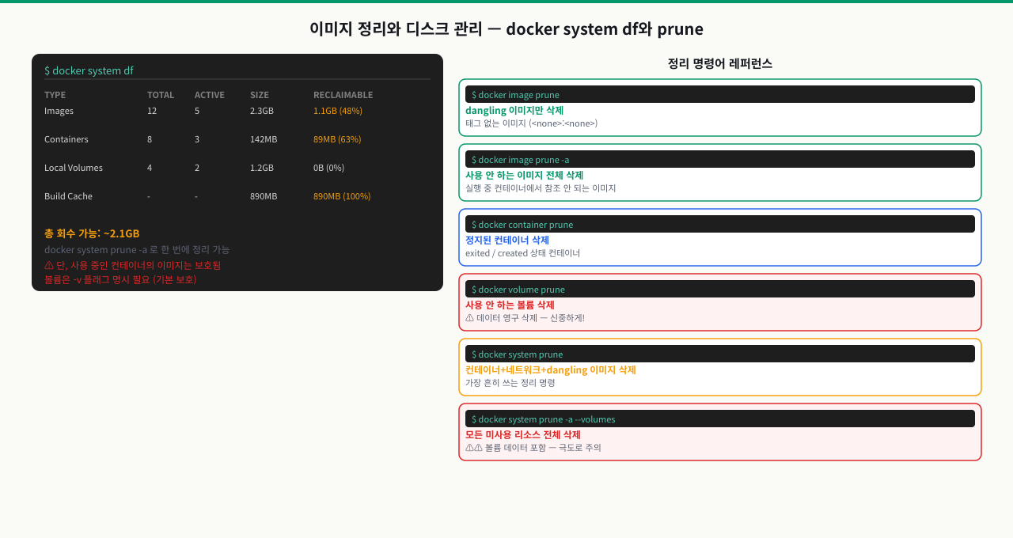This screenshot has width=1013, height=538.
Task: Click the Images size 2.3GB
Action: pyautogui.click(x=262, y=111)
